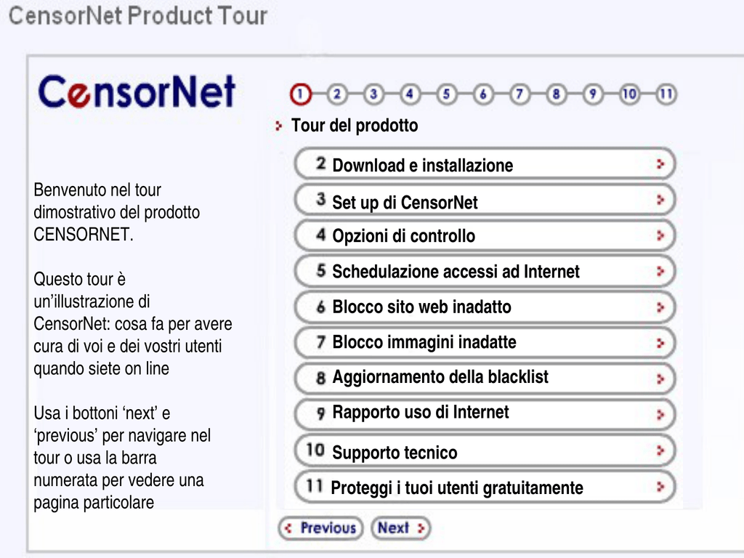The height and width of the screenshot is (558, 744).
Task: Open Blocco sito web inadatto page
Action: (485, 307)
